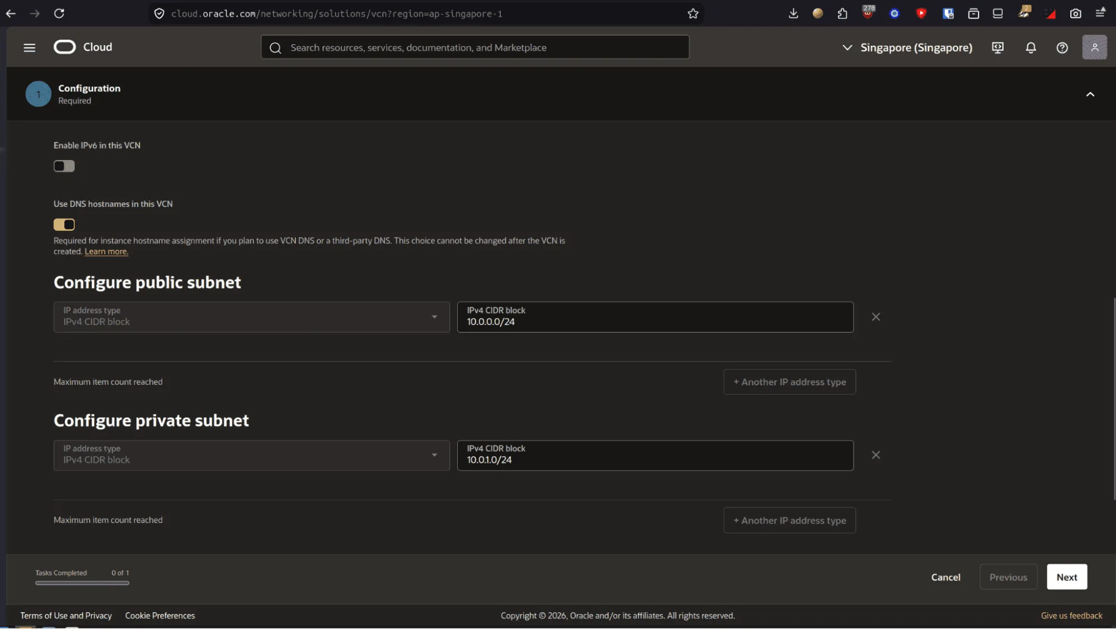Viewport: 1116px width, 629px height.
Task: Open private subnet IP address type dropdown
Action: pos(251,455)
